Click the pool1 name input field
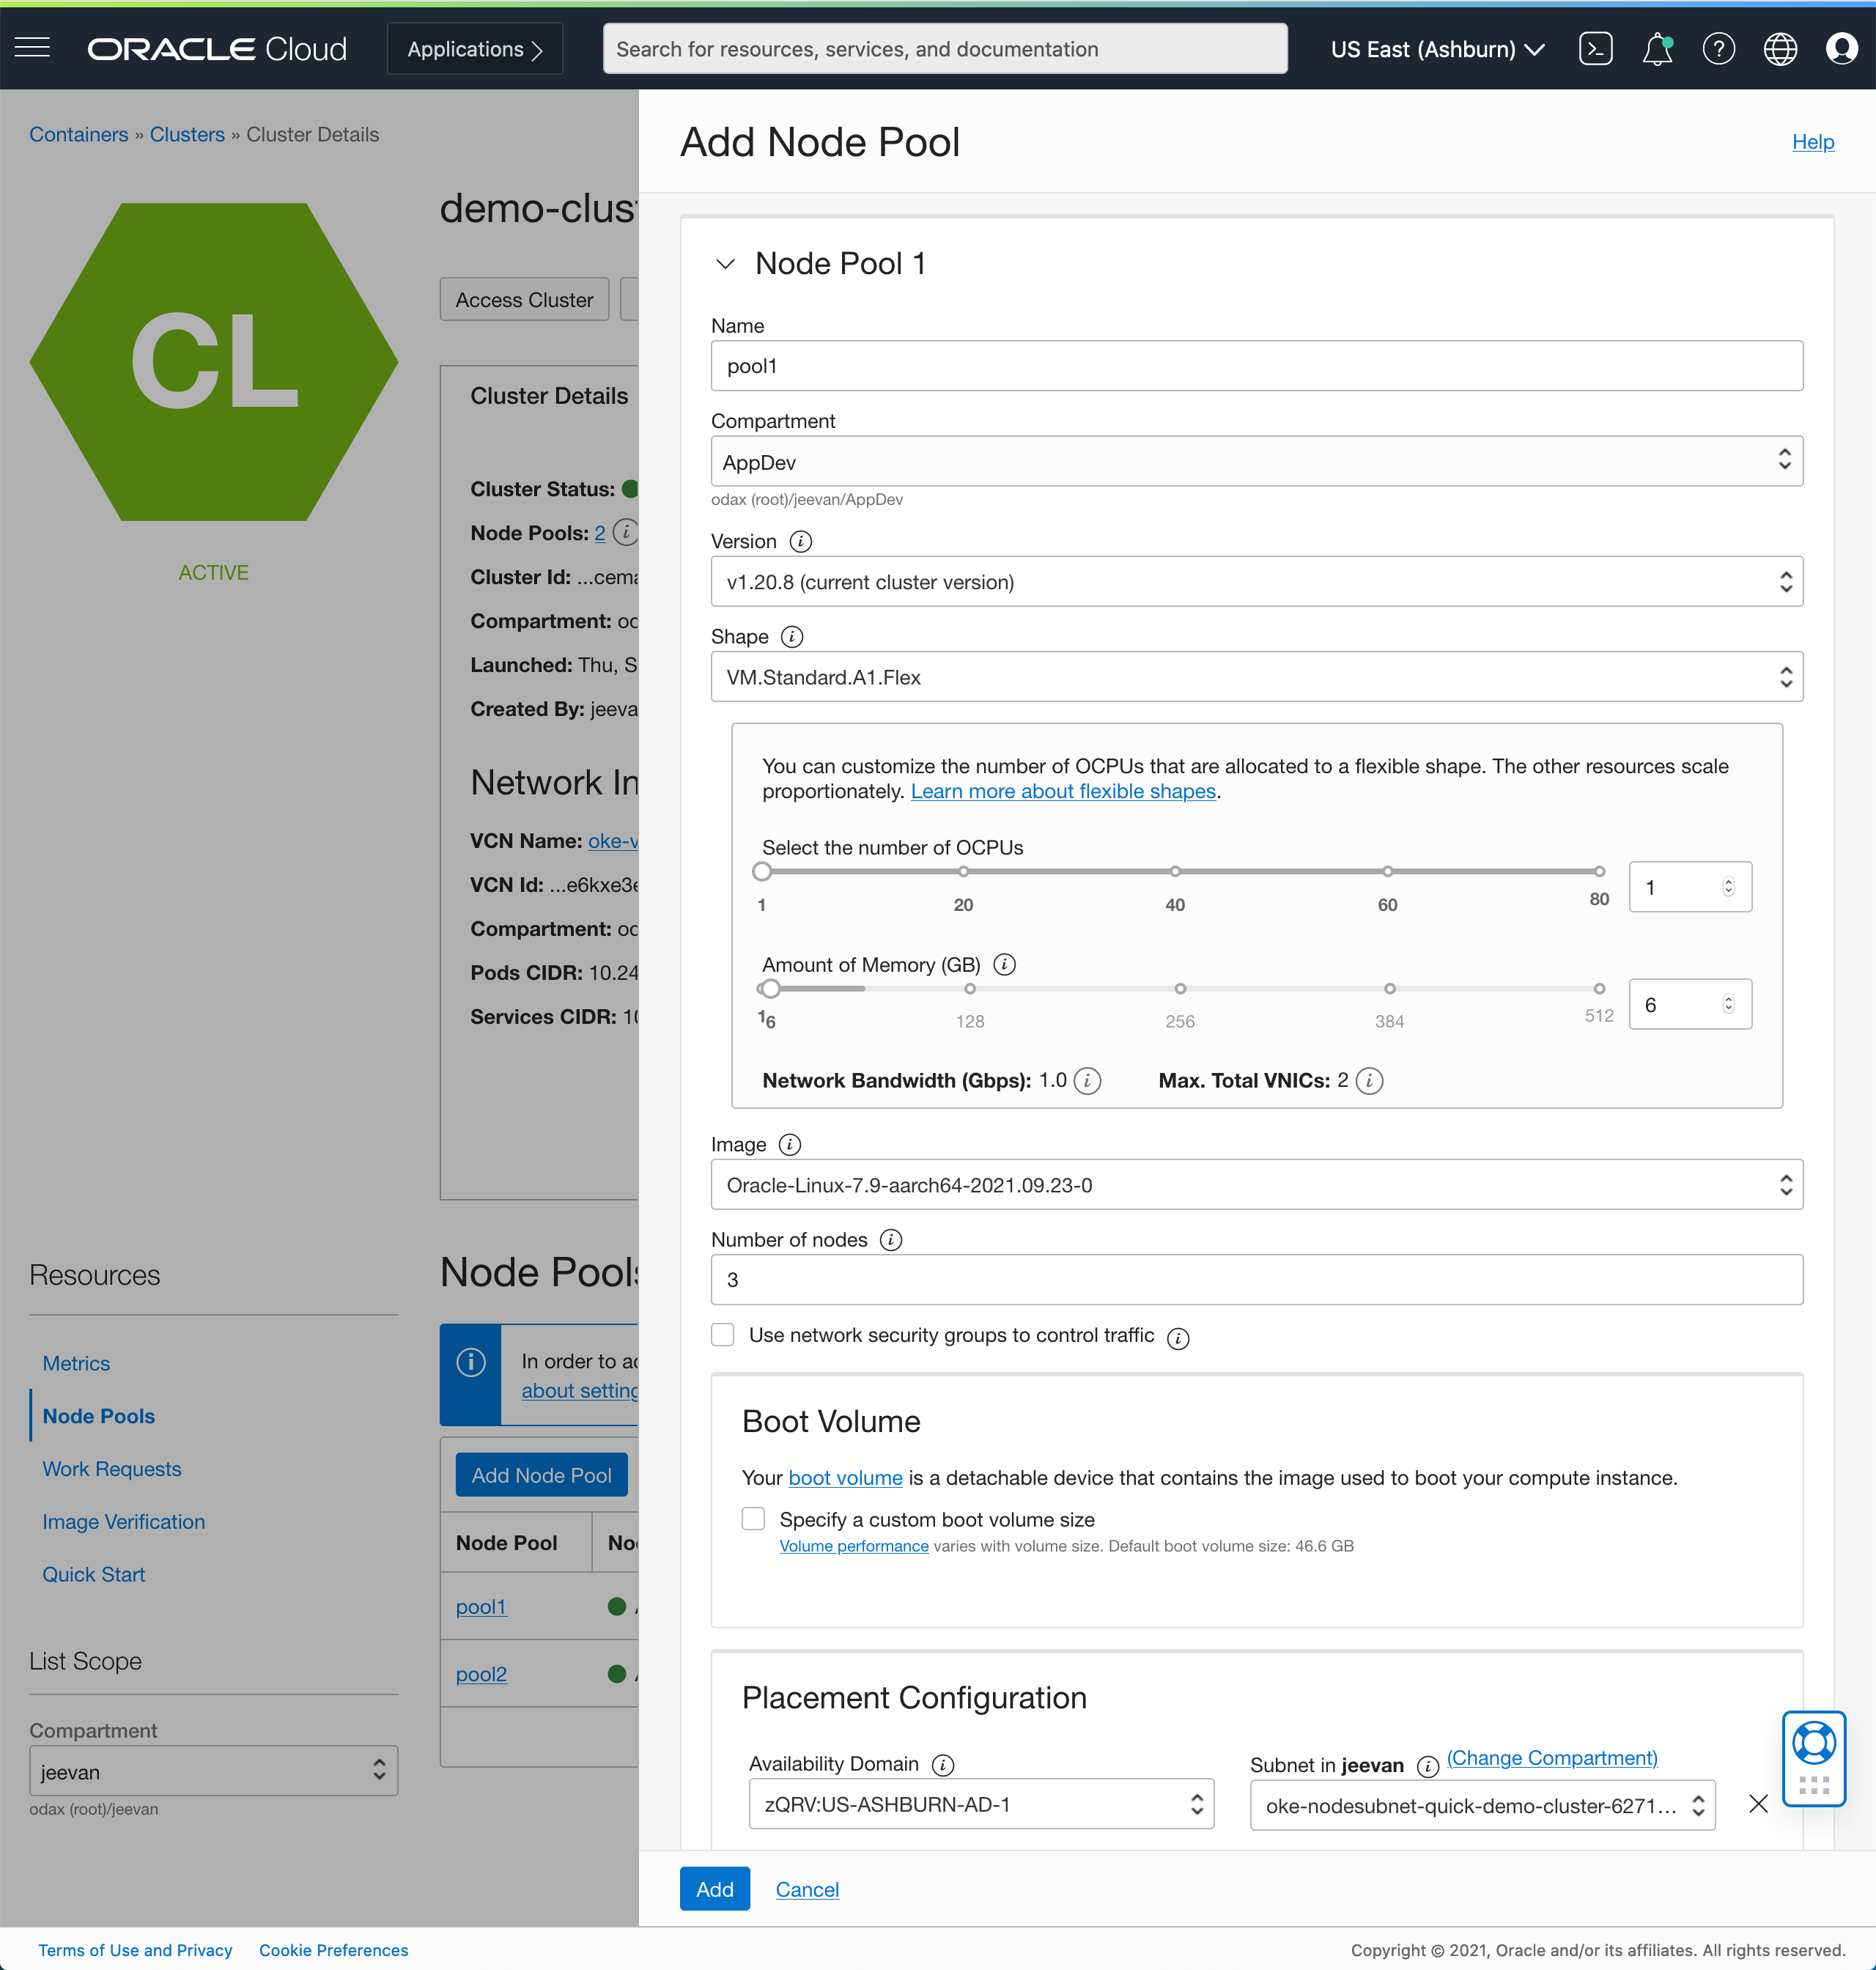1876x1970 pixels. 1257,366
